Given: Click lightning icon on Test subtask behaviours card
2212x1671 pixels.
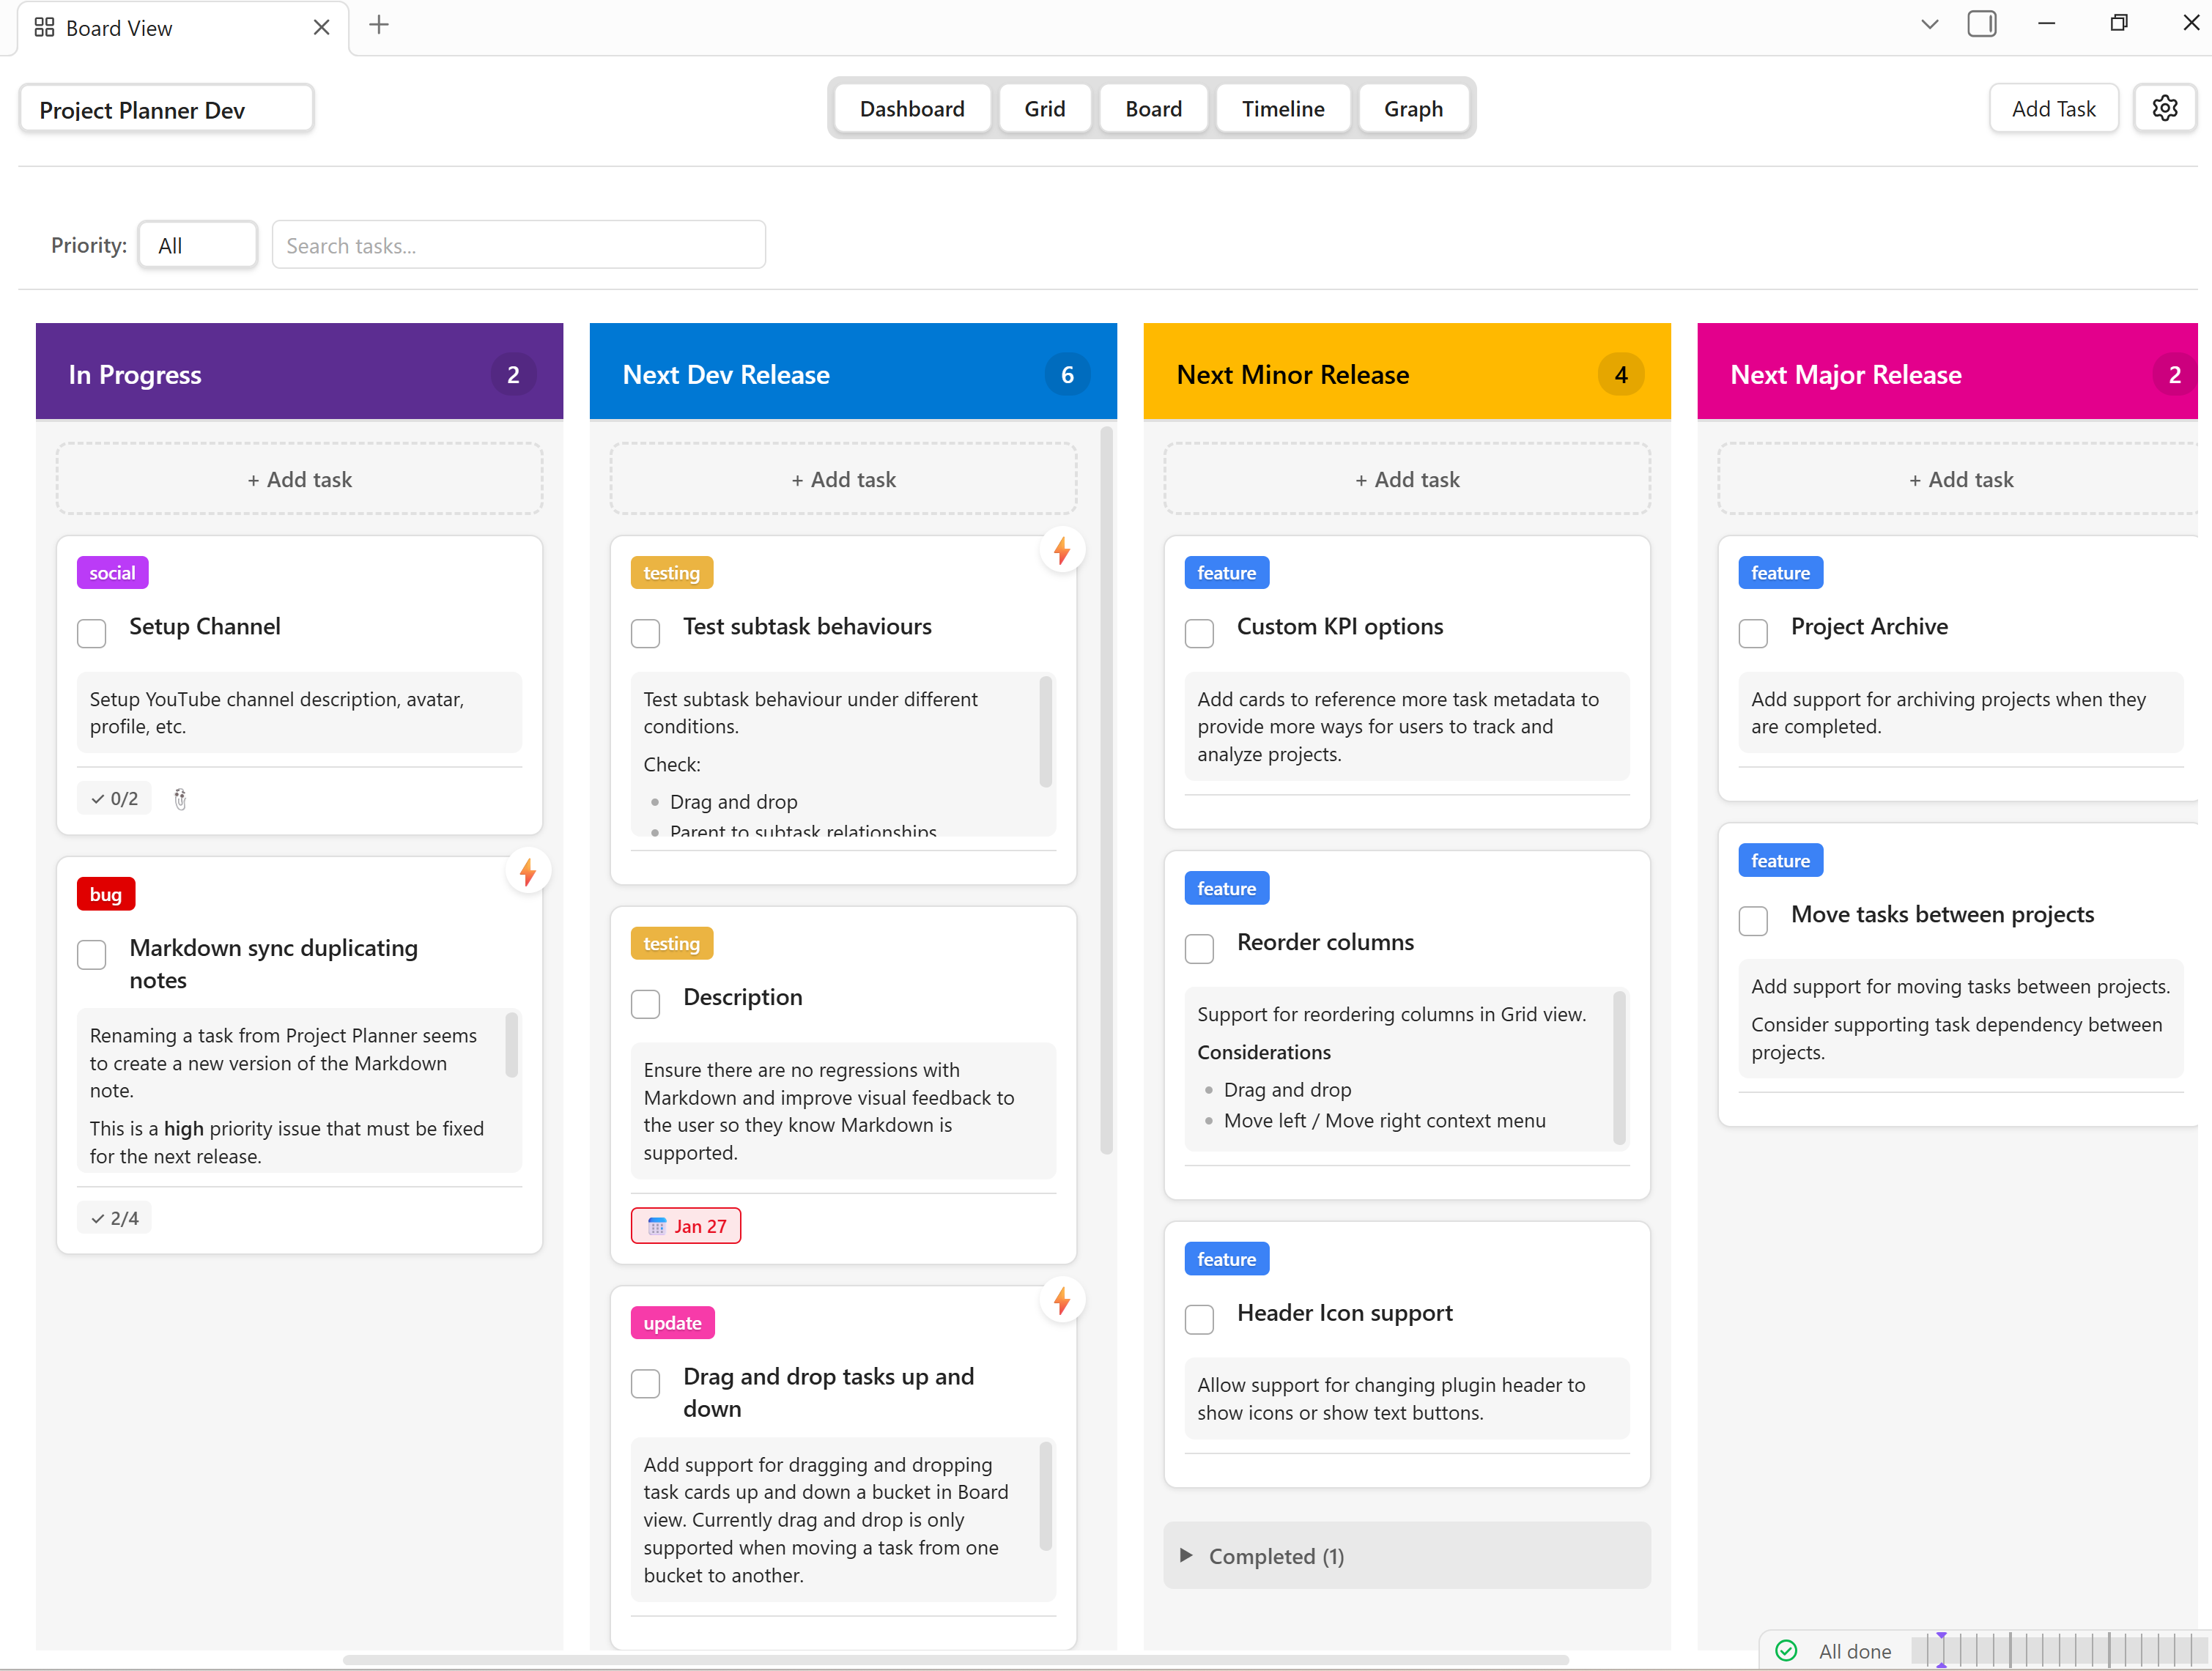Looking at the screenshot, I should tap(1062, 551).
